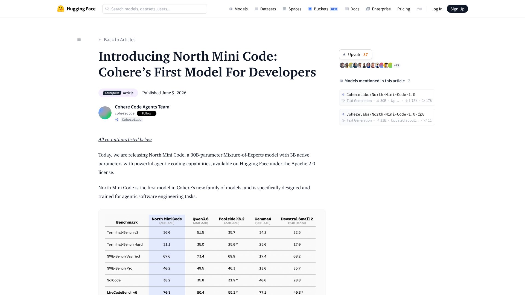The image size is (525, 295).
Task: Click the Spaces icon in navbar
Action: [x=285, y=9]
